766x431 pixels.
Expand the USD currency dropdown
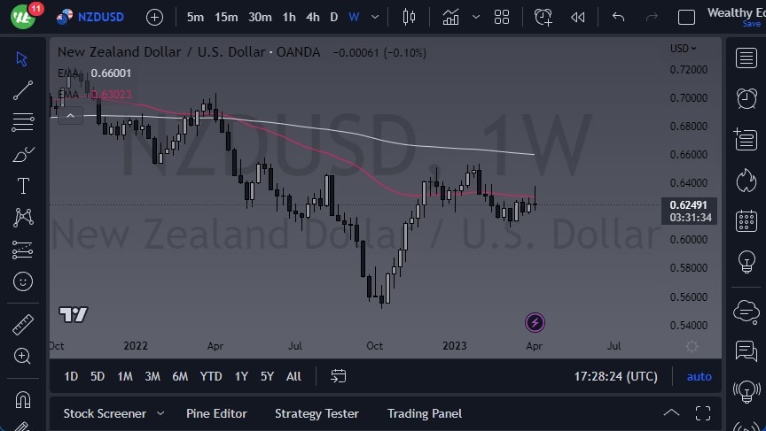[683, 49]
